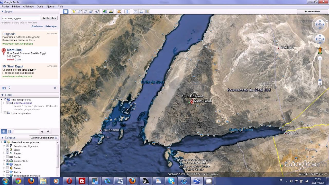Toggle Lieux layer checkbox
Image resolution: width=329 pixels, height=185 pixels.
click(7, 149)
